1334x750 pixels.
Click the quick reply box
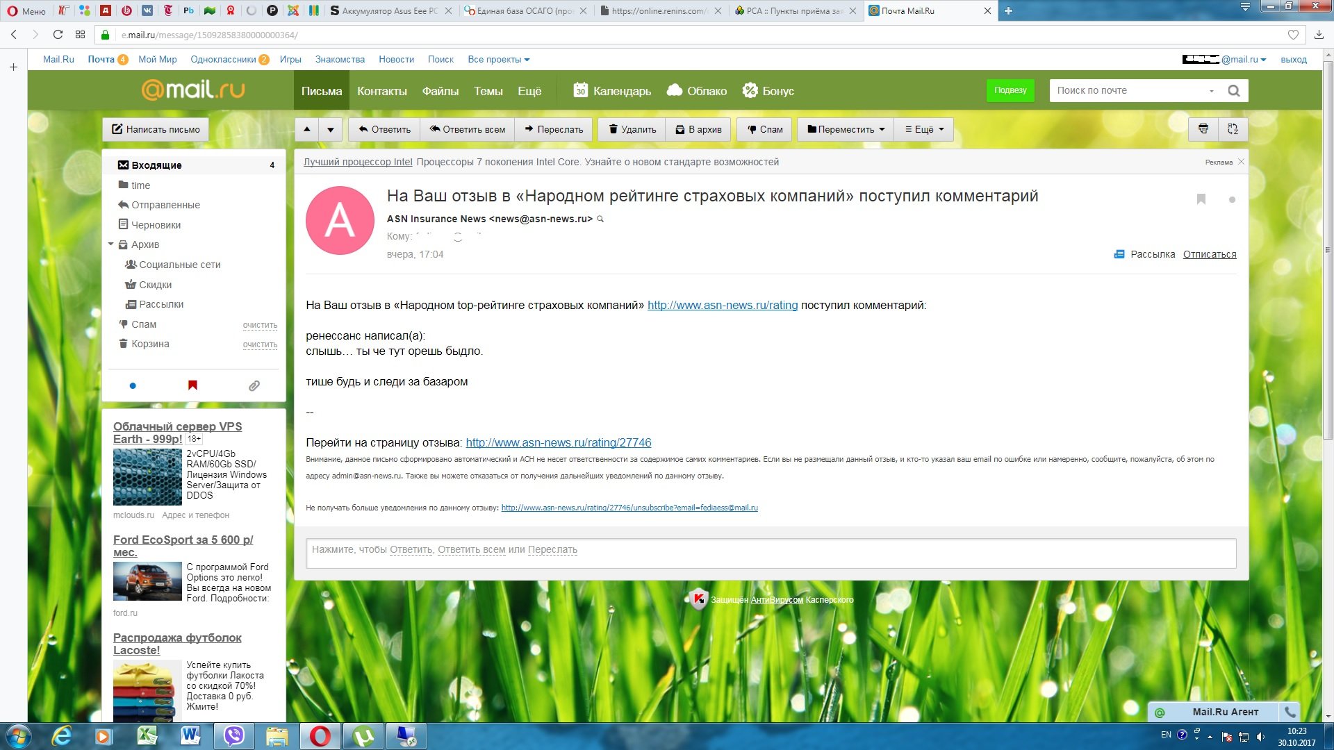coord(771,553)
